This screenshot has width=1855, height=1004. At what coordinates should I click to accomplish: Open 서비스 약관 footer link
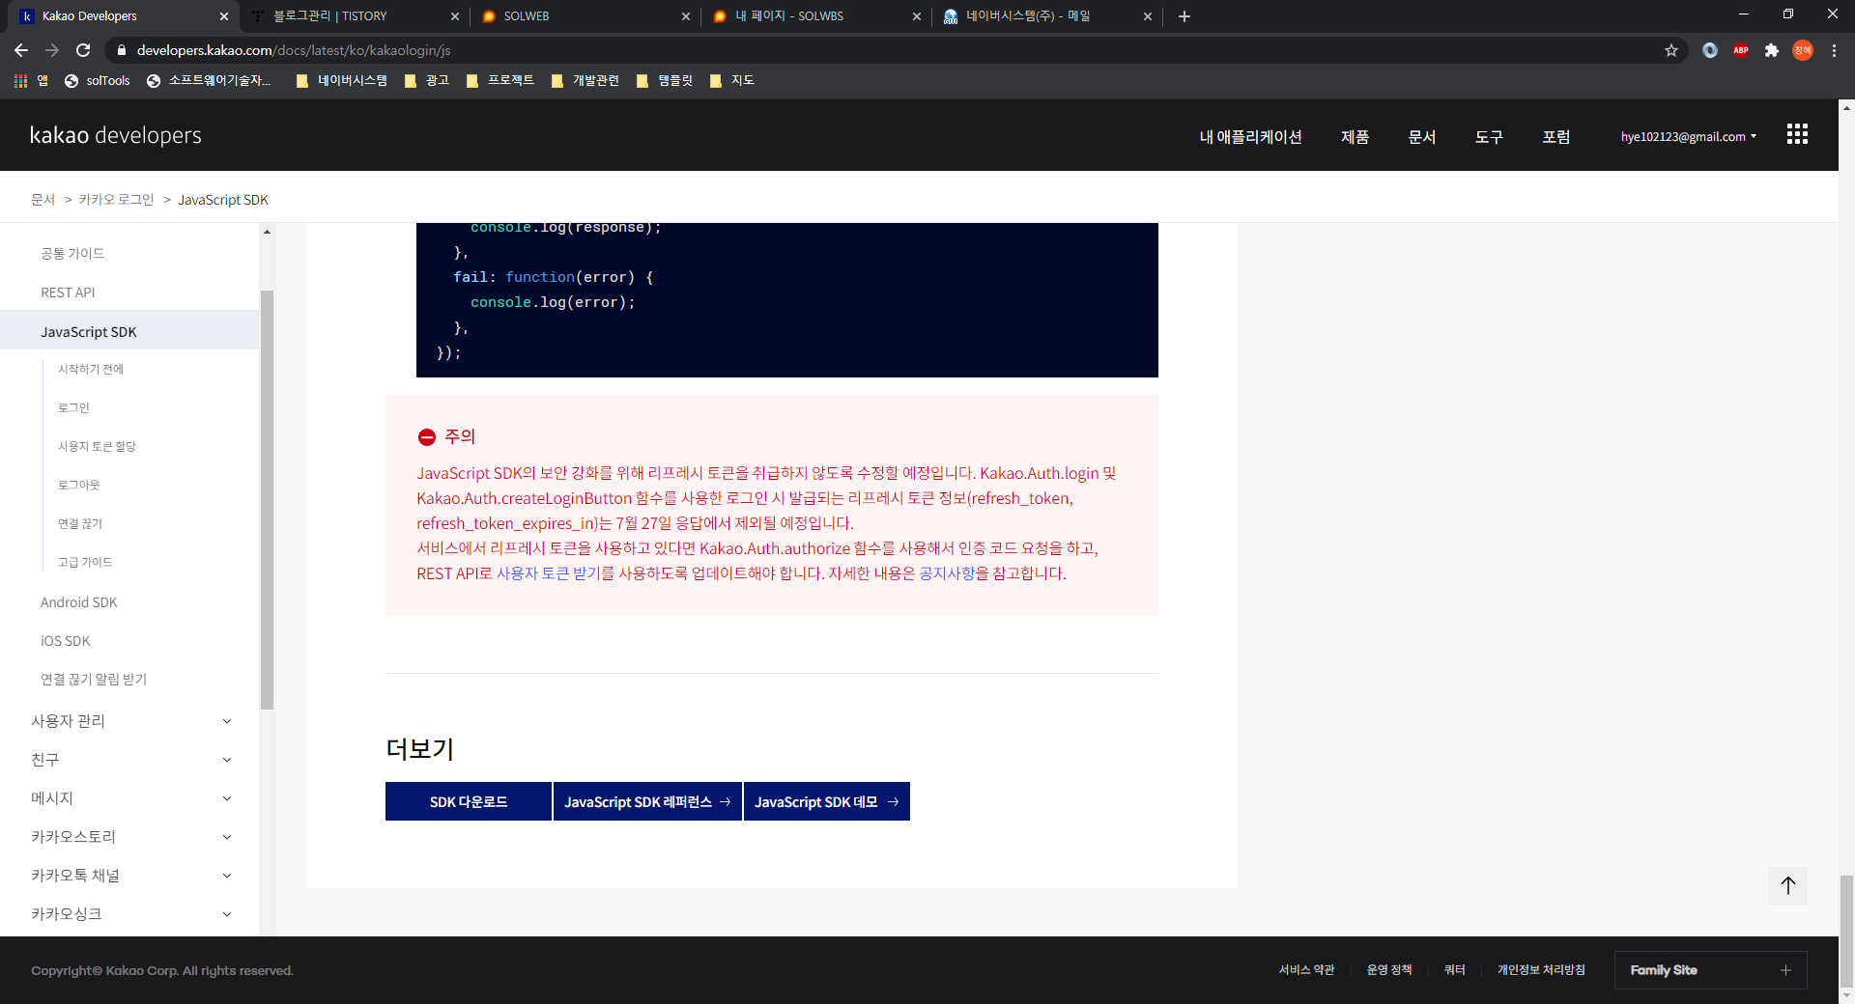(x=1306, y=970)
